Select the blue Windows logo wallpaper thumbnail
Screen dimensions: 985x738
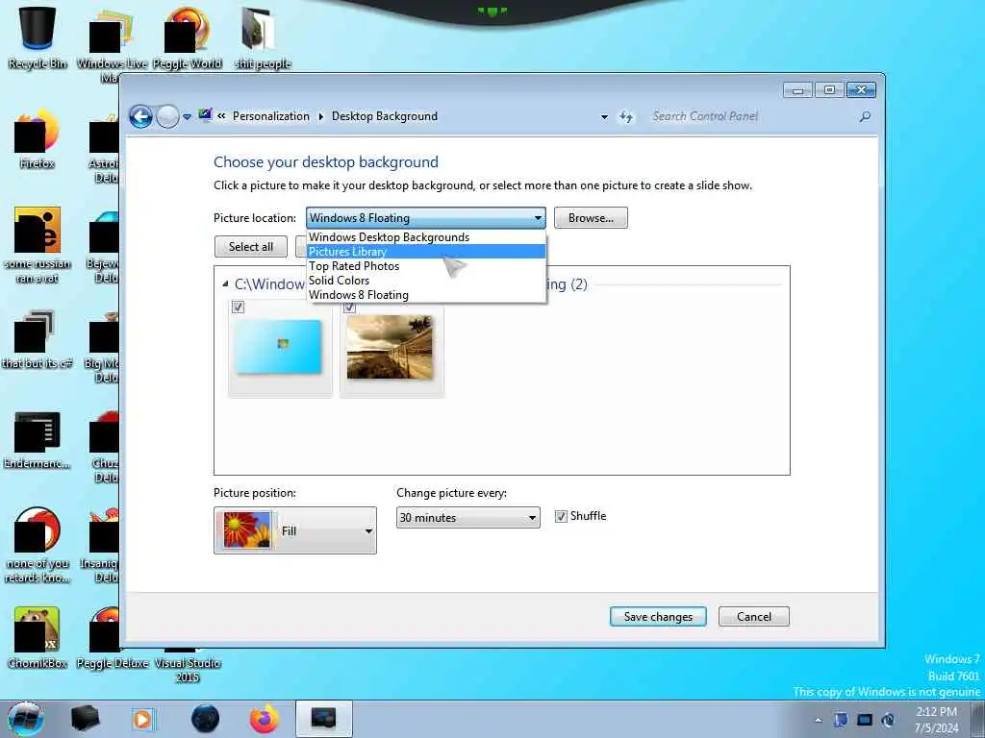pyautogui.click(x=279, y=348)
